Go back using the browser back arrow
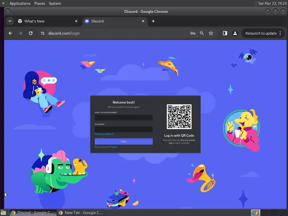The height and width of the screenshot is (216, 288). click(10, 33)
